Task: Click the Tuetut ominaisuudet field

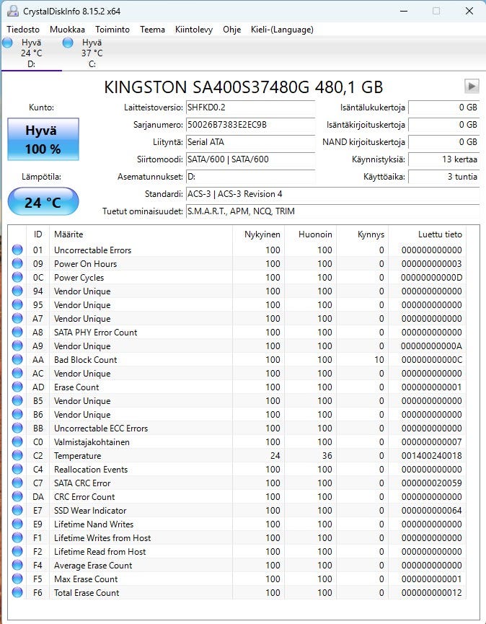Action: point(333,211)
